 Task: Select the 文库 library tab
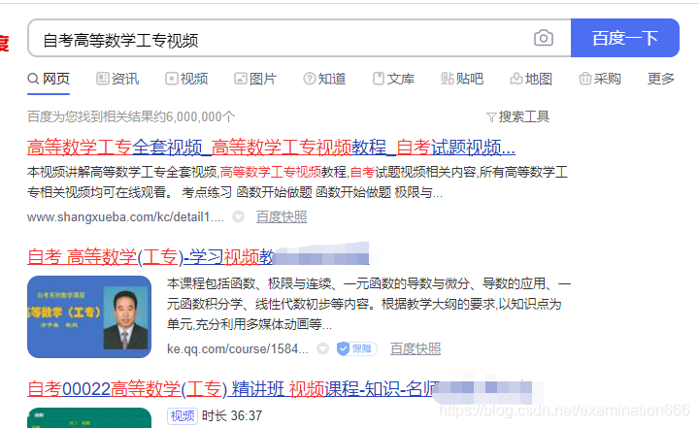click(x=393, y=79)
